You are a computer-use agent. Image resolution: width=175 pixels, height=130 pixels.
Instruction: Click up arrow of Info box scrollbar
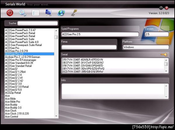[x=166, y=86]
